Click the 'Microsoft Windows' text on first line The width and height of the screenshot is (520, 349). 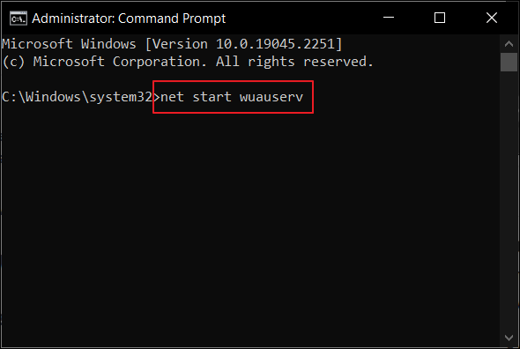tap(69, 44)
